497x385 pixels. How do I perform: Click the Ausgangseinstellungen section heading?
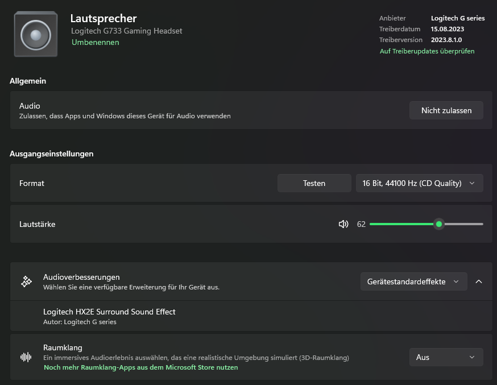(51, 154)
